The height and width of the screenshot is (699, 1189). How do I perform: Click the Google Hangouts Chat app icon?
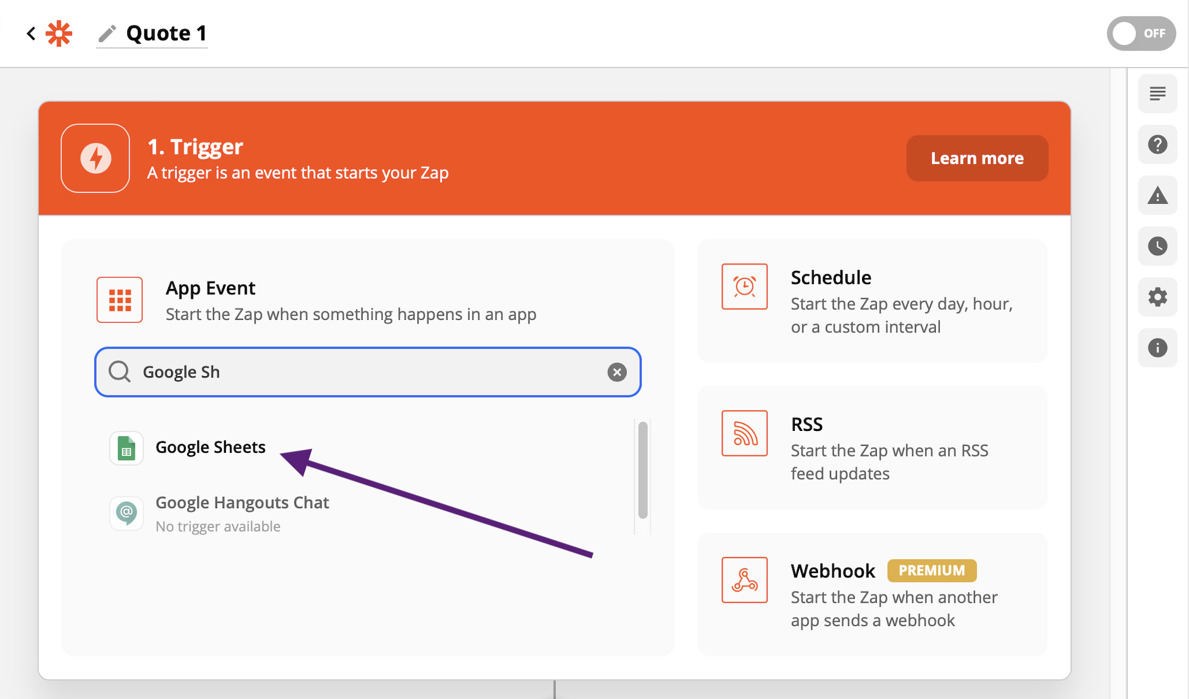[127, 513]
